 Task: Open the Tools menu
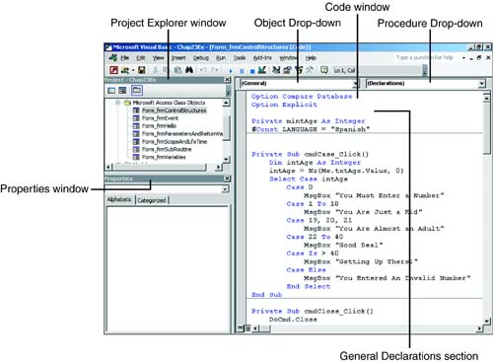(240, 58)
